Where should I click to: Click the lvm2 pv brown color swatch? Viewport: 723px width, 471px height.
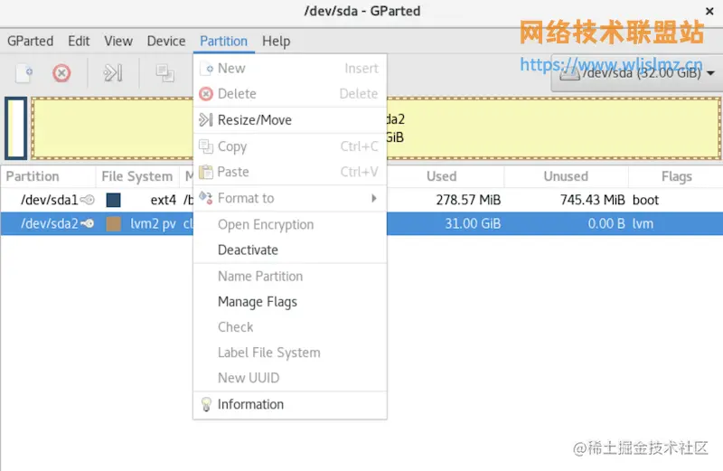click(x=113, y=223)
